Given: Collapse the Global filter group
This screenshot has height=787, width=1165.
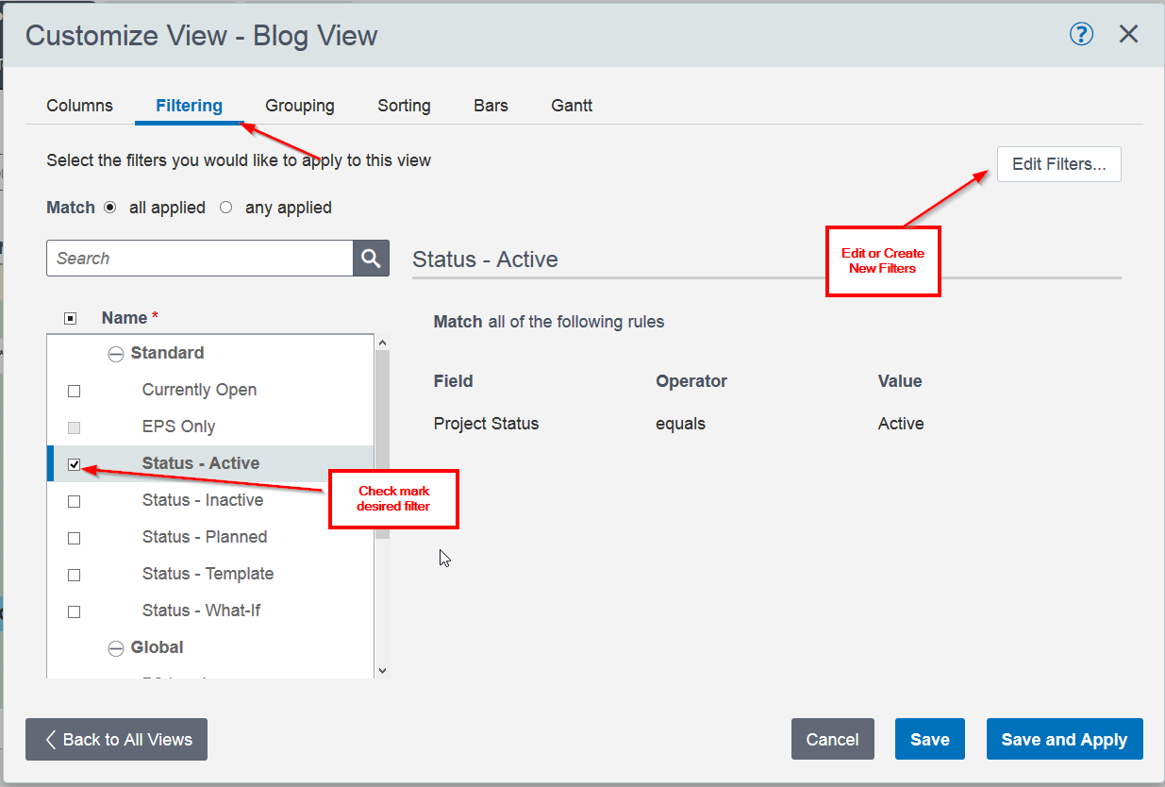Looking at the screenshot, I should [x=116, y=648].
